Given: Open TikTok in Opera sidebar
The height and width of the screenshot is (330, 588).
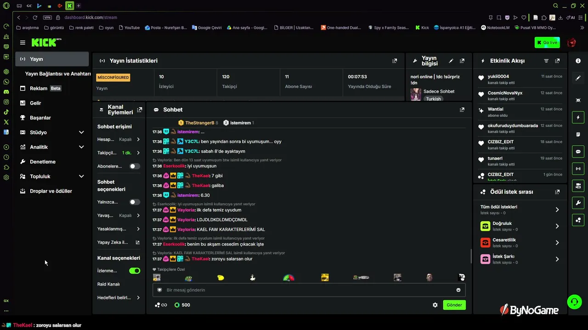Looking at the screenshot, I should (x=6, y=112).
